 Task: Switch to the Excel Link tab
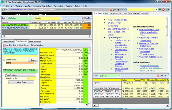[144, 14]
